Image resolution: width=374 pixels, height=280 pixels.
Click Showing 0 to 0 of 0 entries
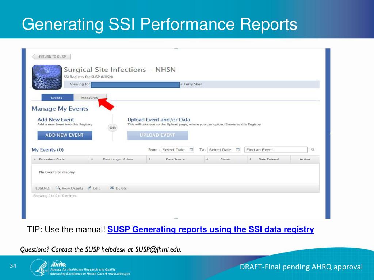pos(55,196)
